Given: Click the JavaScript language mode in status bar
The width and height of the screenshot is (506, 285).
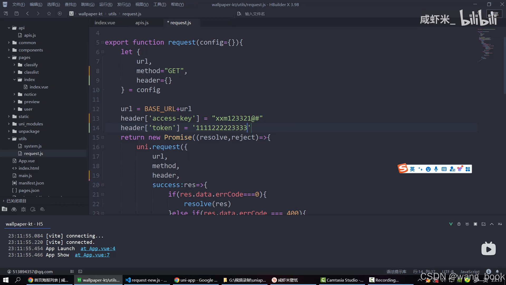Looking at the screenshot, I should [470, 272].
